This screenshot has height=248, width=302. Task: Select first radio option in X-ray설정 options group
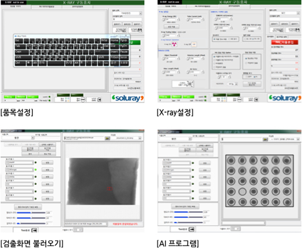tap(214, 56)
